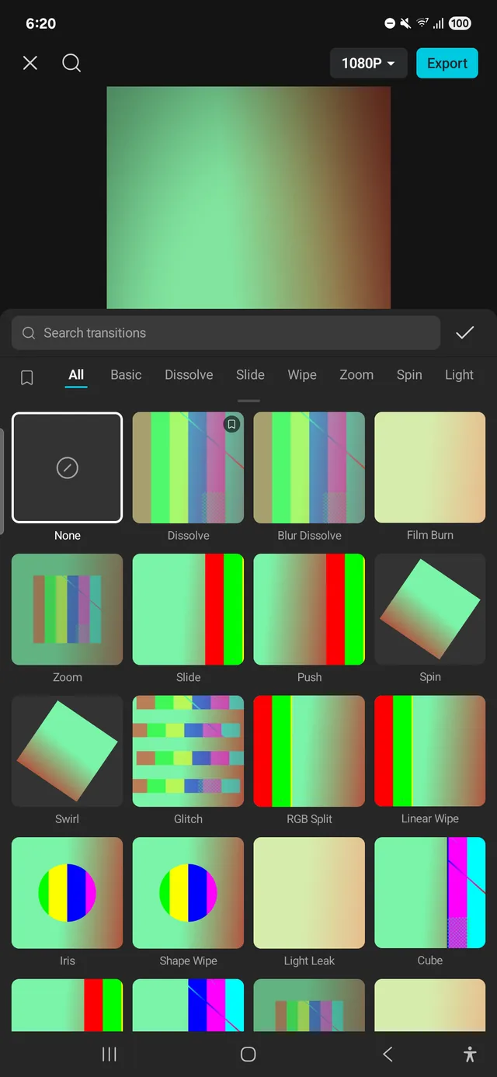The height and width of the screenshot is (1077, 497).
Task: Open search with the magnifier icon at top
Action: [x=71, y=63]
